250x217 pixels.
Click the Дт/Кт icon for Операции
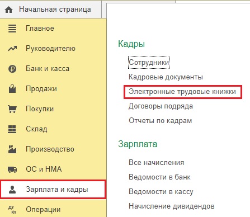click(12, 210)
